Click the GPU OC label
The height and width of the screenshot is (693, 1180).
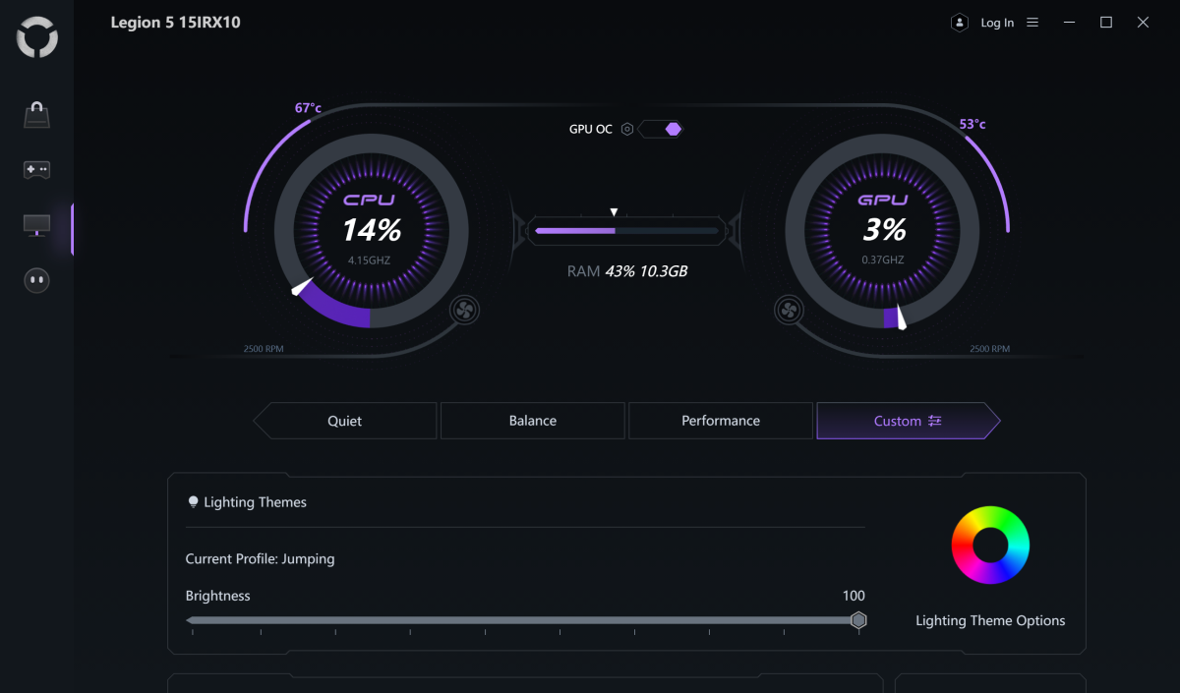coord(590,129)
